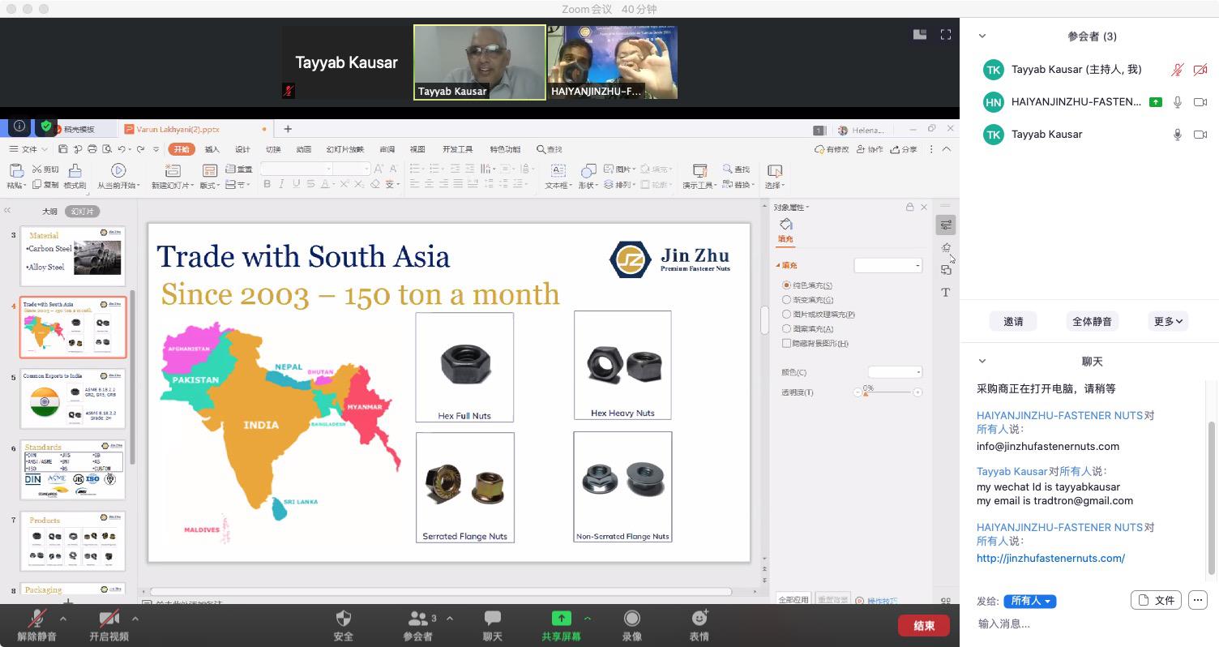Click the undo arrow in WPS toolbar
Viewport: 1219px width, 647px height.
121,149
